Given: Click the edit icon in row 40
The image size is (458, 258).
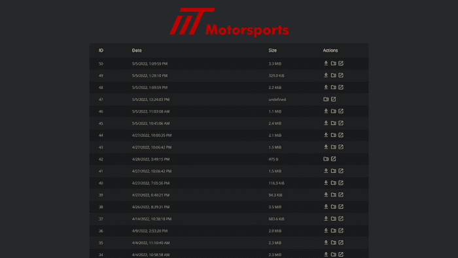Looking at the screenshot, I should click(341, 183).
